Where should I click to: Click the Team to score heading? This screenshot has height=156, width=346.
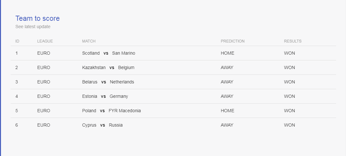[38, 19]
